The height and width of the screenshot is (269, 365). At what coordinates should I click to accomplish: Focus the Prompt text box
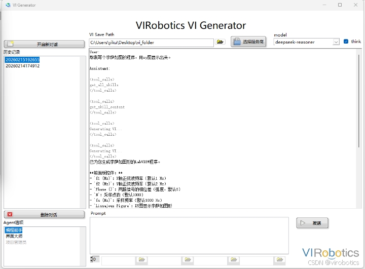point(189,236)
